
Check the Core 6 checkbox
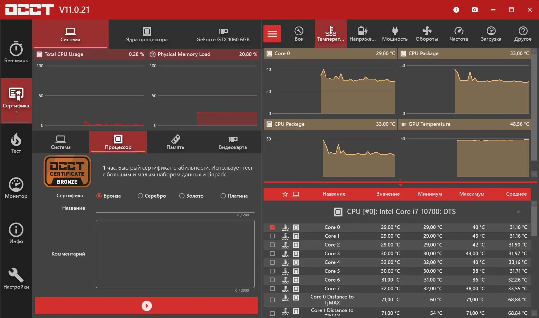tap(272, 280)
